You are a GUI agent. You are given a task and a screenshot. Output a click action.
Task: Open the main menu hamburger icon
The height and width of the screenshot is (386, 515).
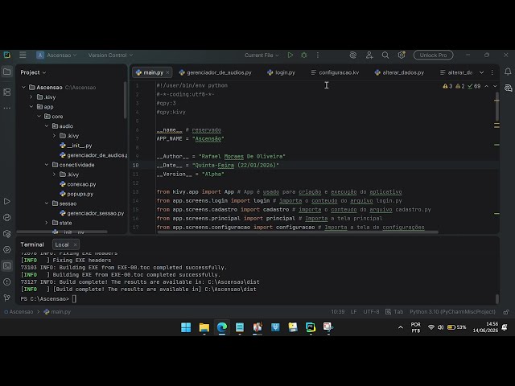tap(23, 55)
